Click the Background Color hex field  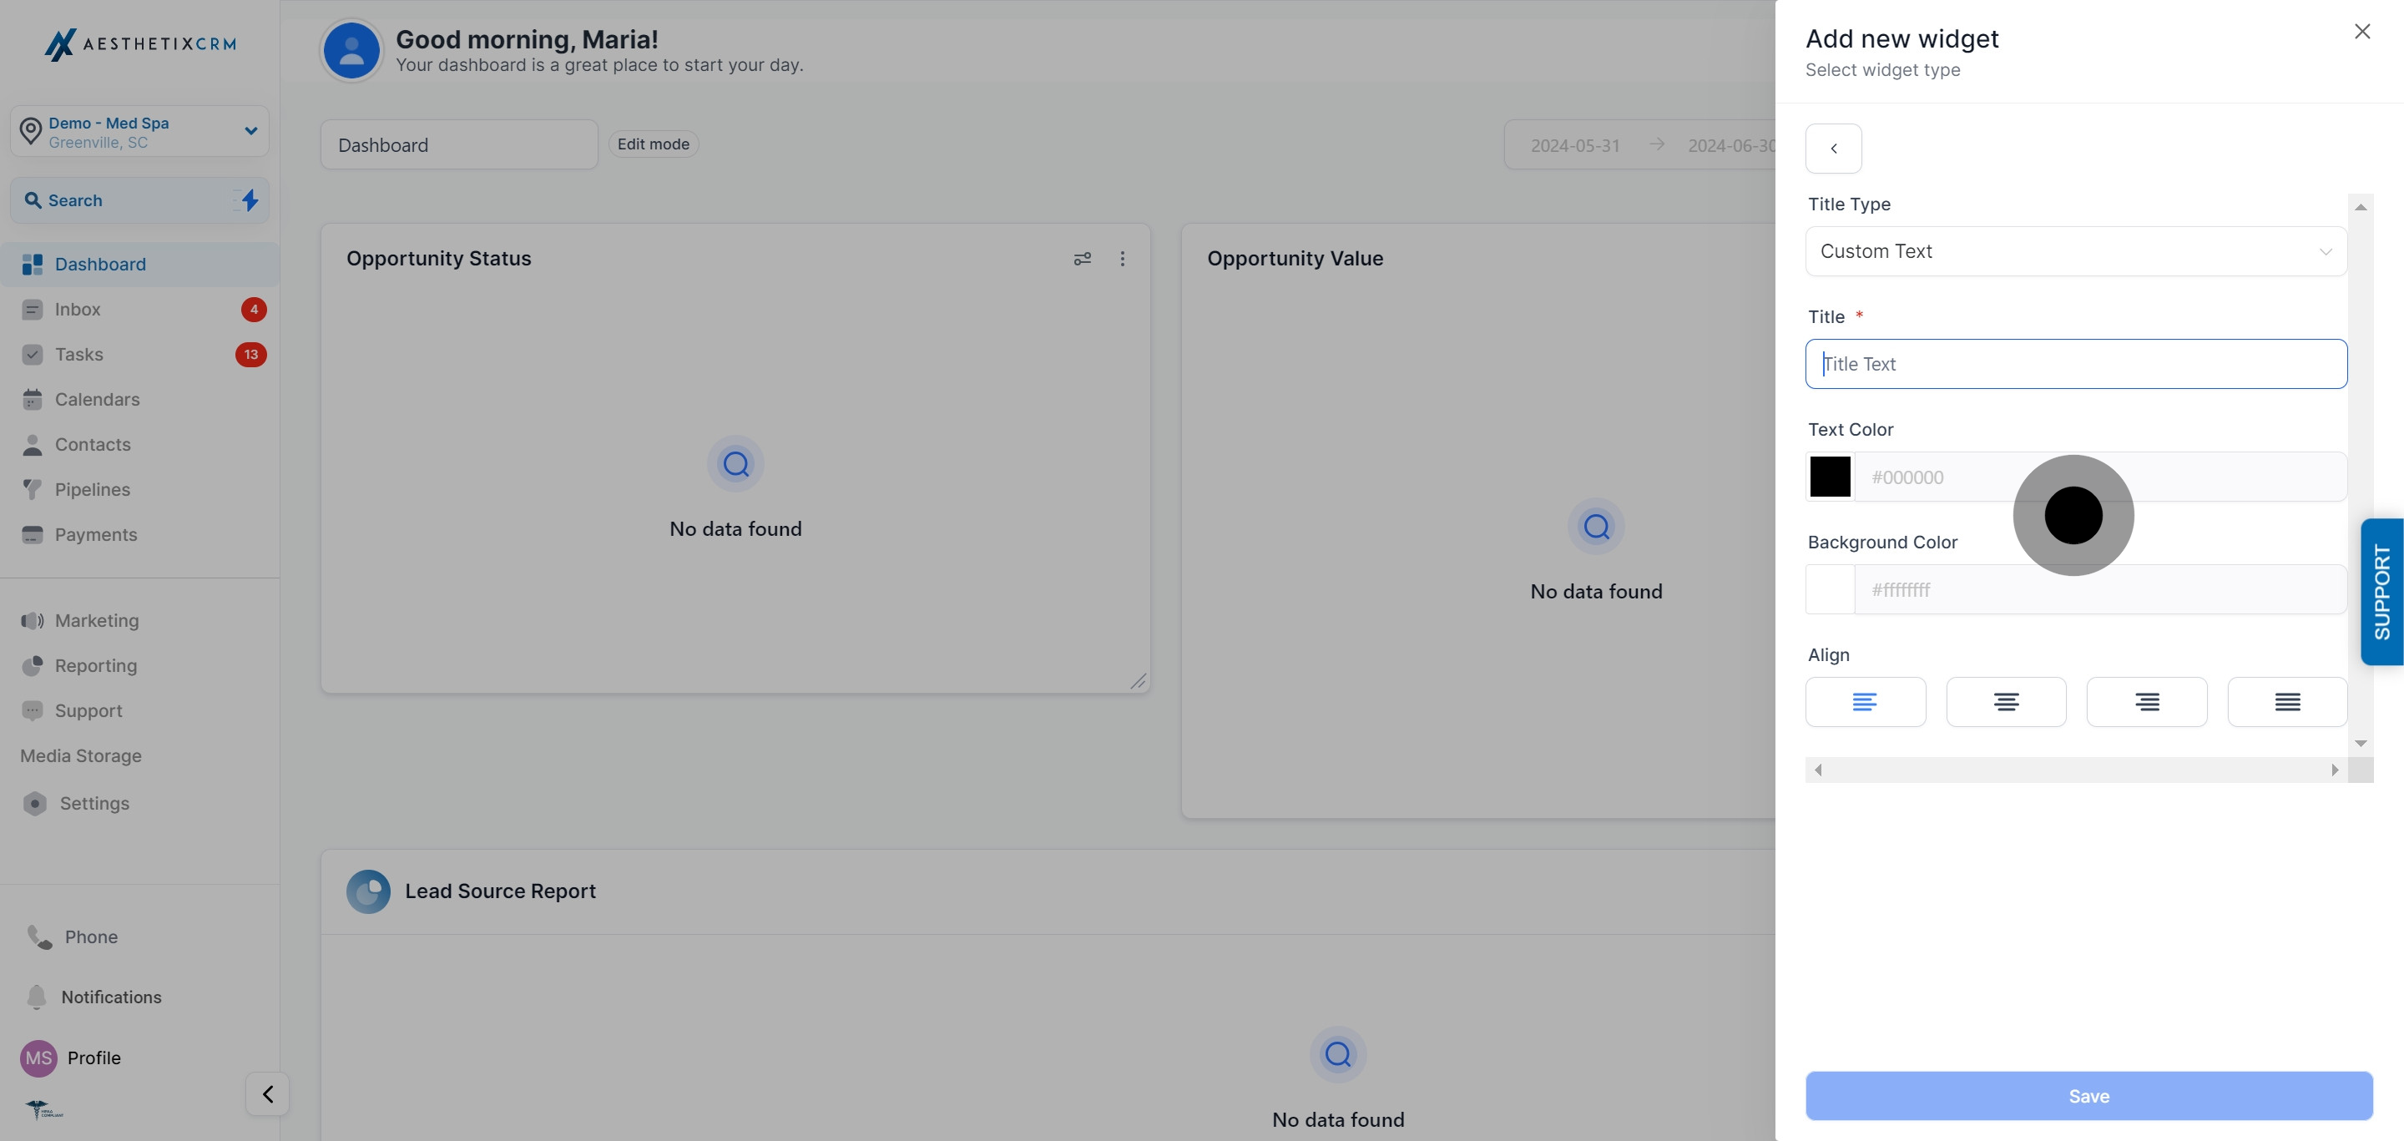(2100, 589)
